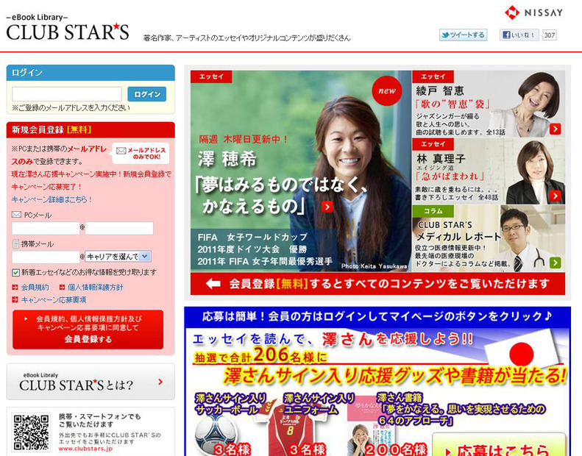The width and height of the screenshot is (582, 456).
Task: Click the red 会員登録する button
Action: (x=88, y=329)
